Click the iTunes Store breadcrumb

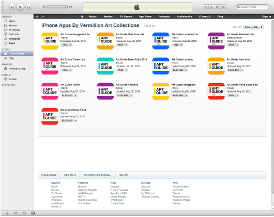pyautogui.click(x=49, y=175)
